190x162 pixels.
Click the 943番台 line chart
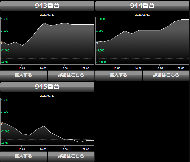coord(47,41)
